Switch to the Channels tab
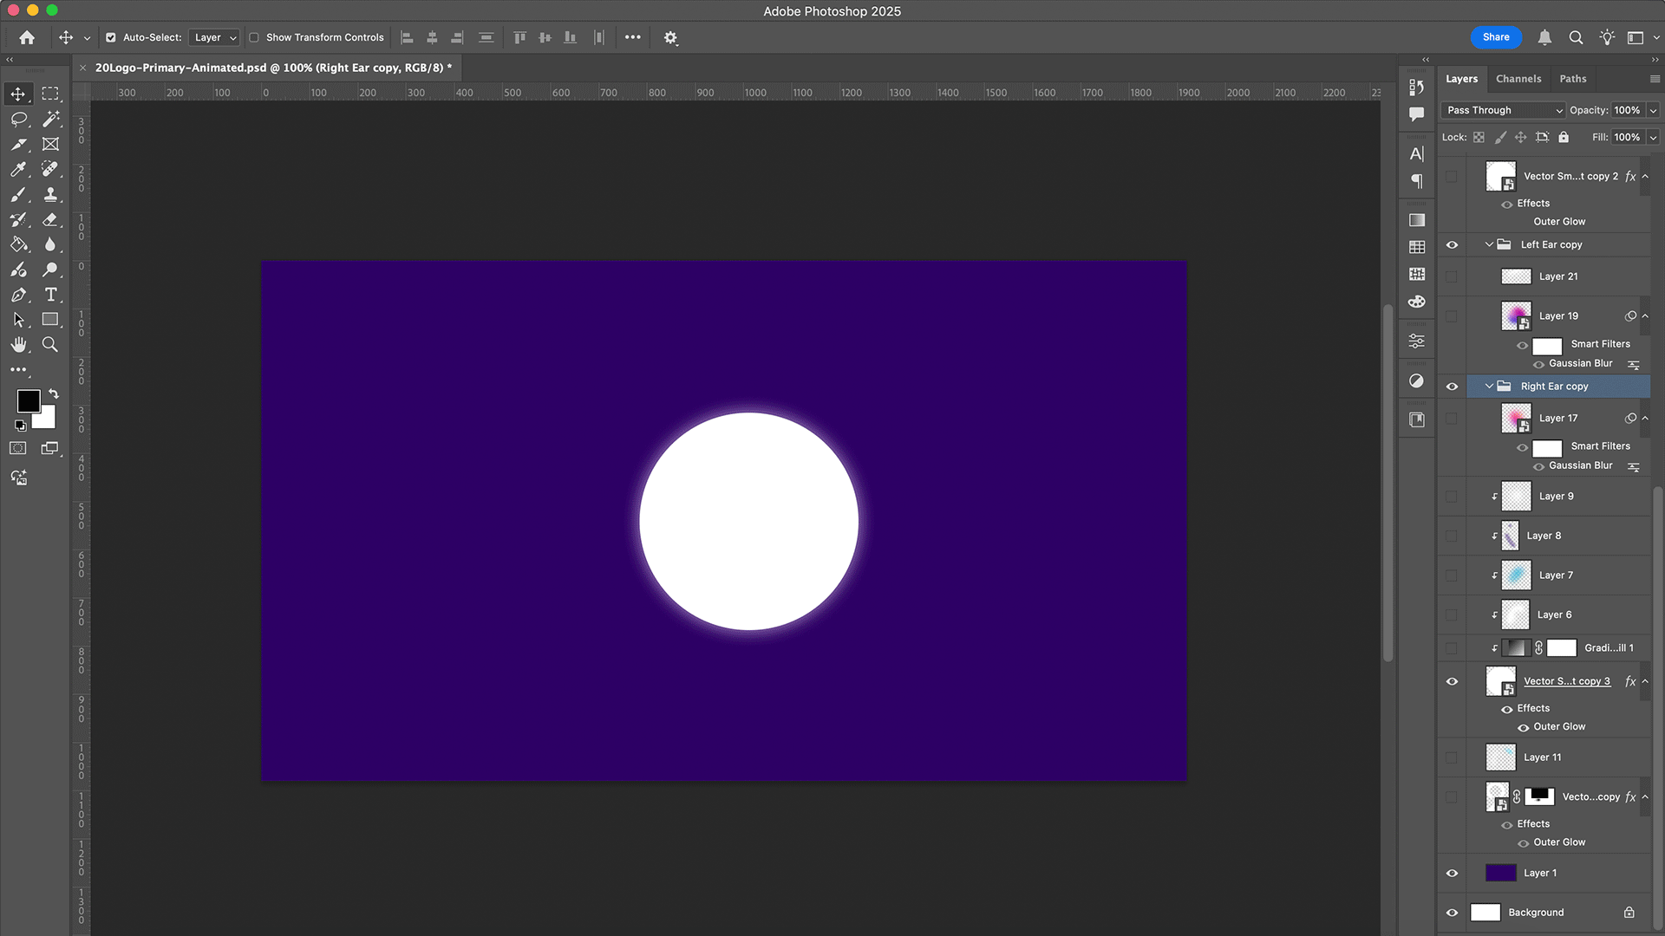This screenshot has height=936, width=1665. tap(1518, 79)
